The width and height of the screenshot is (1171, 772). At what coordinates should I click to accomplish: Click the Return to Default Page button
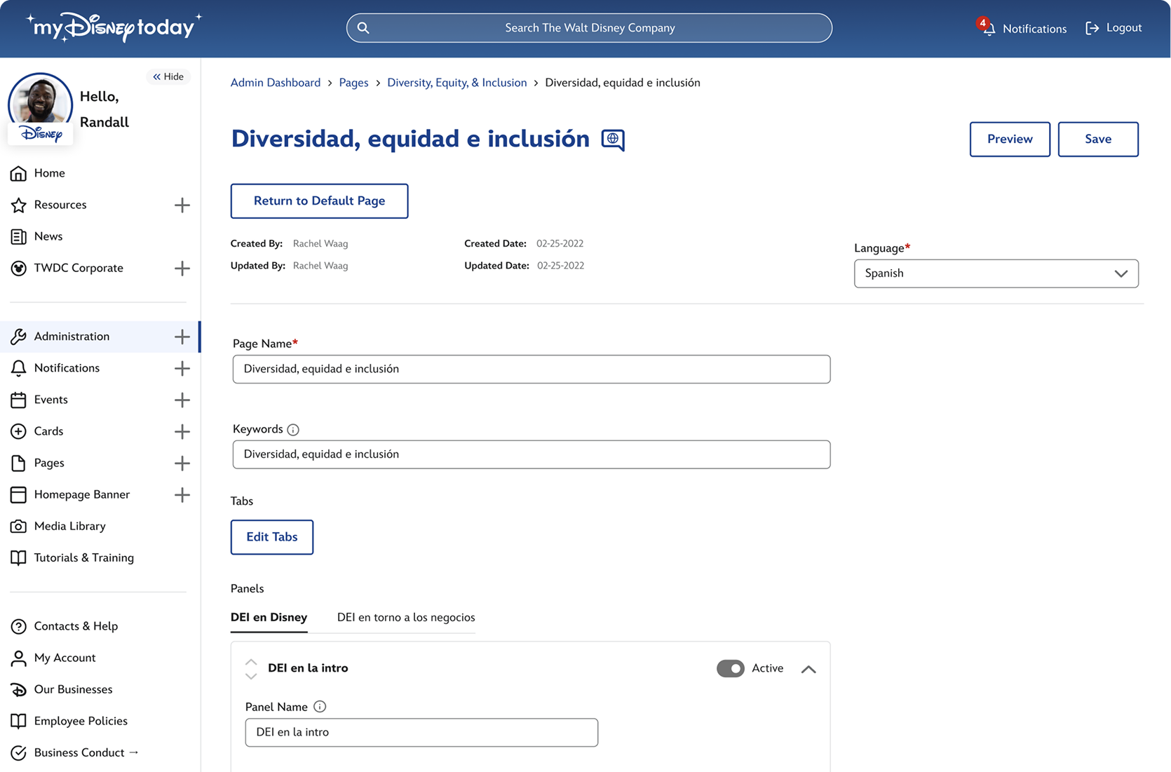click(x=319, y=201)
